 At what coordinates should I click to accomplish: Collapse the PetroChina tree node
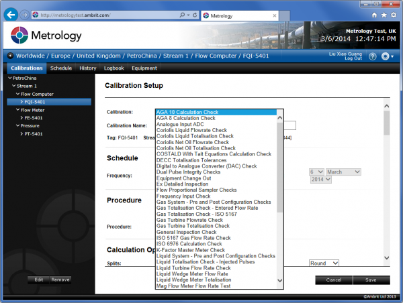pyautogui.click(x=10, y=78)
